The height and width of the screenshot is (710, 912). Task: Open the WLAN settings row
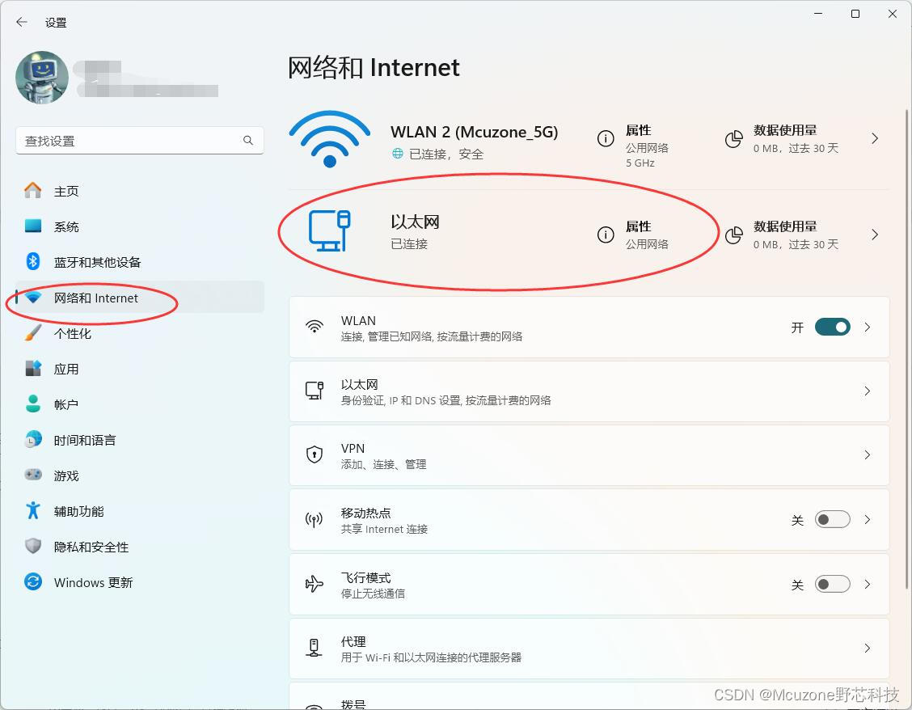tap(589, 327)
